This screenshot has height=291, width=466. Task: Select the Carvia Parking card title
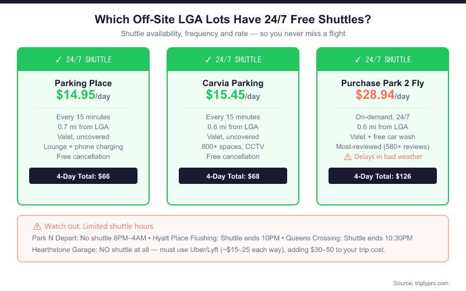coord(233,83)
